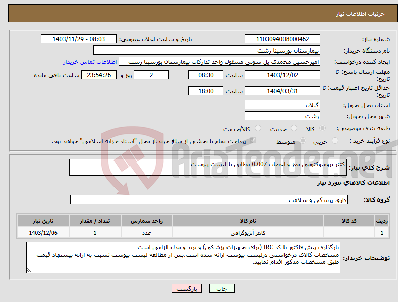Click the 1403/12/06 need date cell
Viewport: 398px width, 302px height.
[x=43, y=233]
